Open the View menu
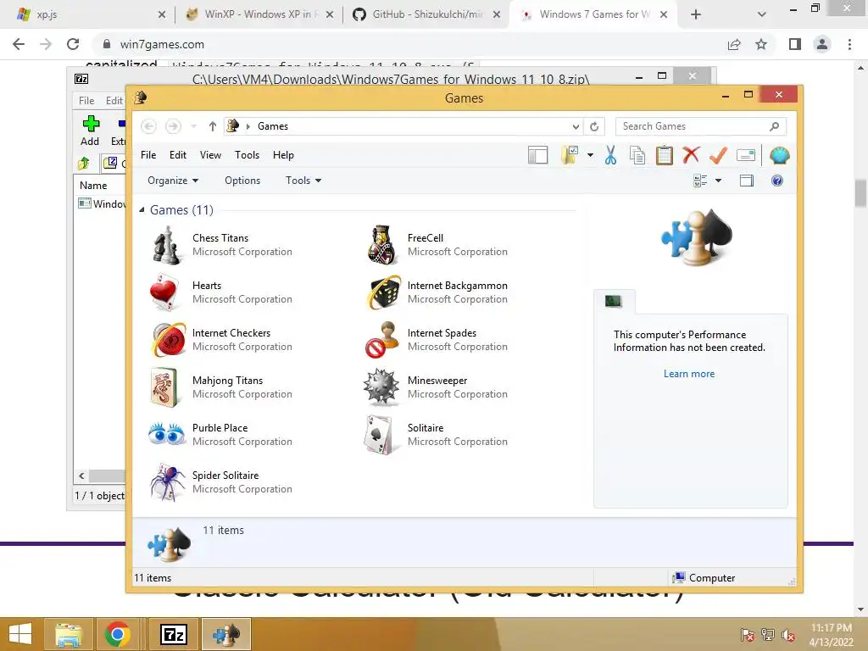Image resolution: width=868 pixels, height=651 pixels. pyautogui.click(x=210, y=155)
